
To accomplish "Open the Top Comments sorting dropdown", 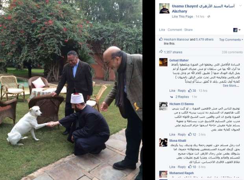I will (231, 40).
